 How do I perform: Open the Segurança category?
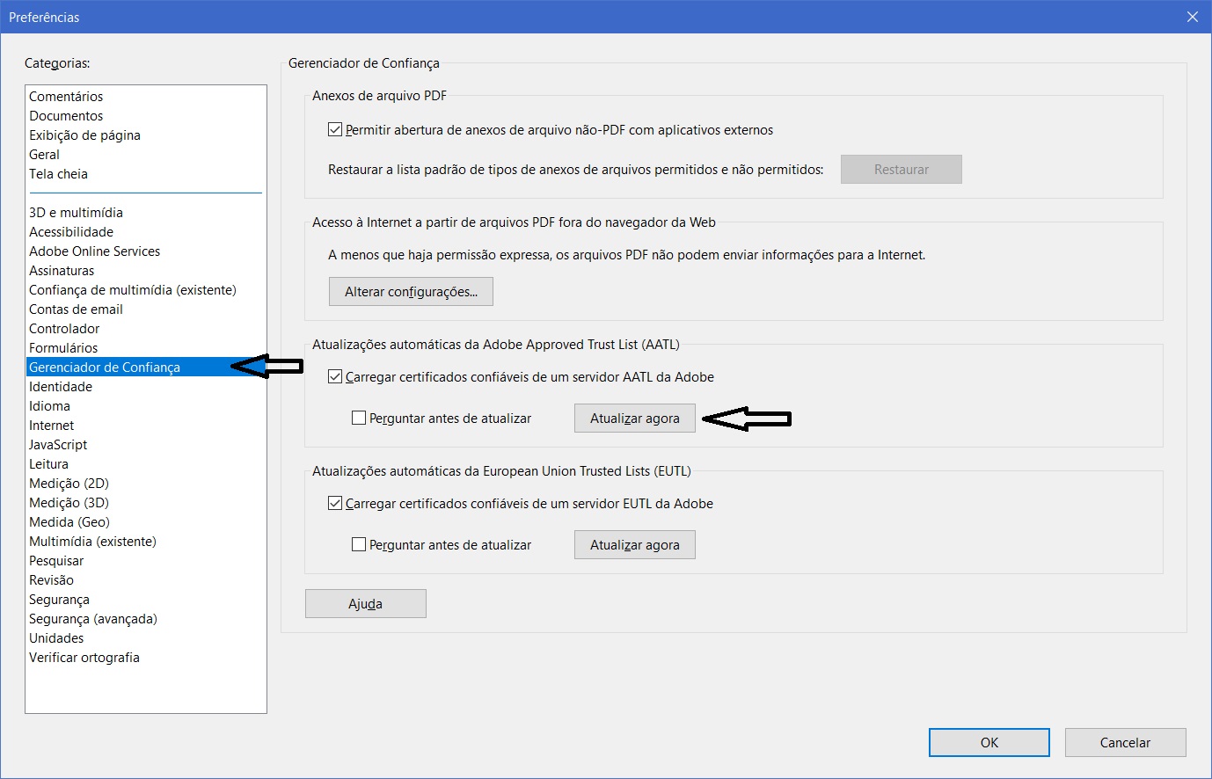pos(59,600)
